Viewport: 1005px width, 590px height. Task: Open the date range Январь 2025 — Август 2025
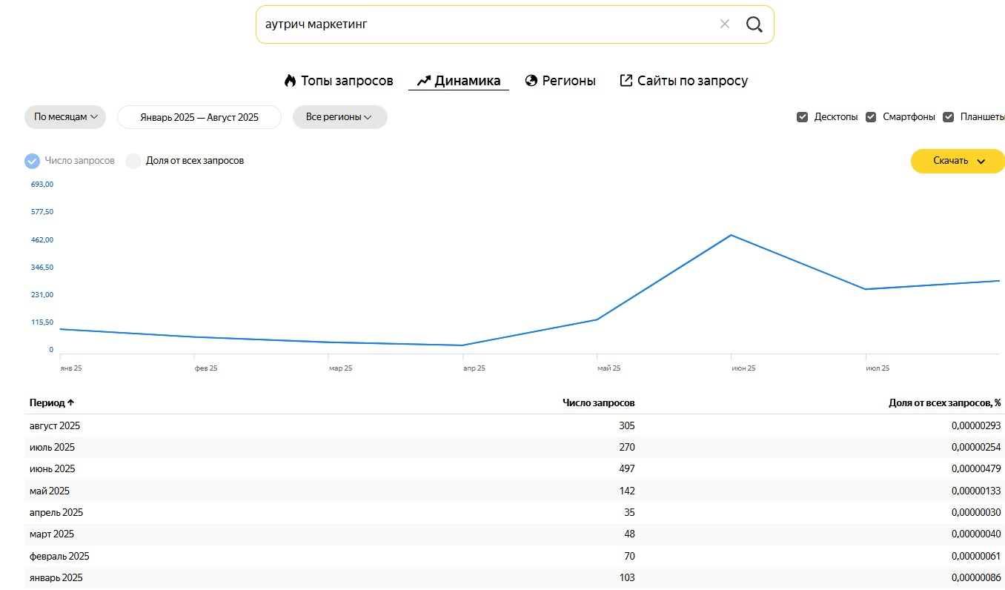pos(199,117)
